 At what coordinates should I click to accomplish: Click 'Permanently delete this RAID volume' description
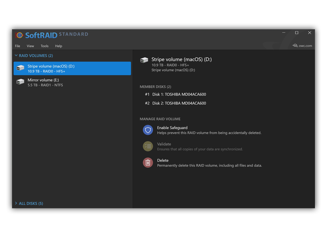click(209, 166)
